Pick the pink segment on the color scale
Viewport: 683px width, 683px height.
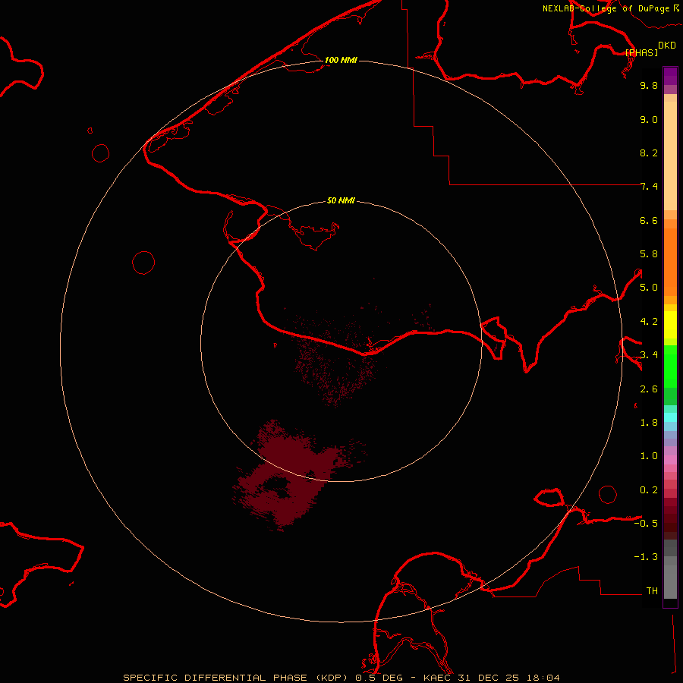670,458
